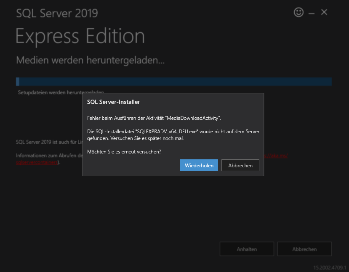Screen dimensions: 349x272
Task: Select the "SQL Server-Installer" dialog title
Action: tap(114, 102)
